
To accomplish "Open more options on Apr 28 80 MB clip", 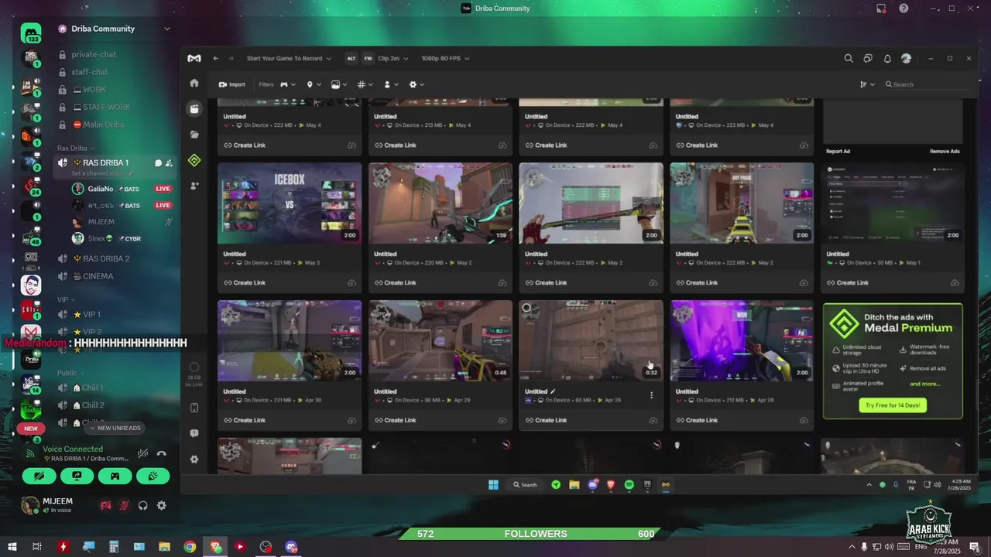I will click(x=651, y=395).
